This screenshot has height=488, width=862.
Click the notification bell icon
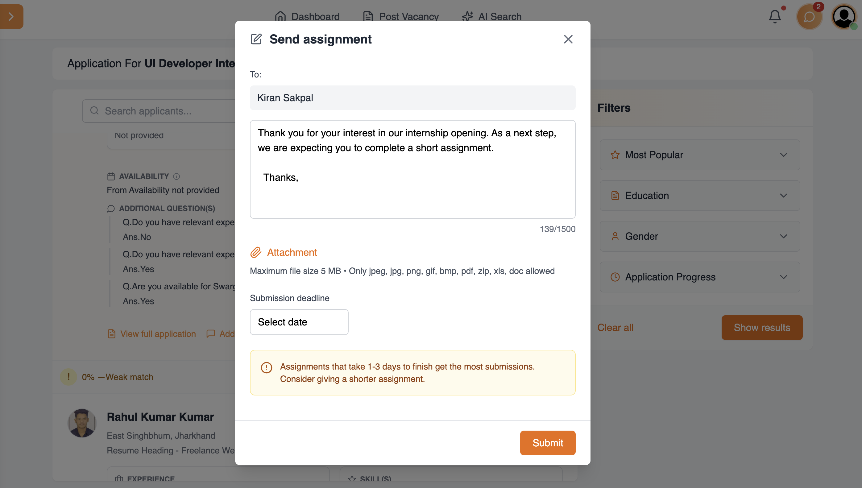point(774,16)
